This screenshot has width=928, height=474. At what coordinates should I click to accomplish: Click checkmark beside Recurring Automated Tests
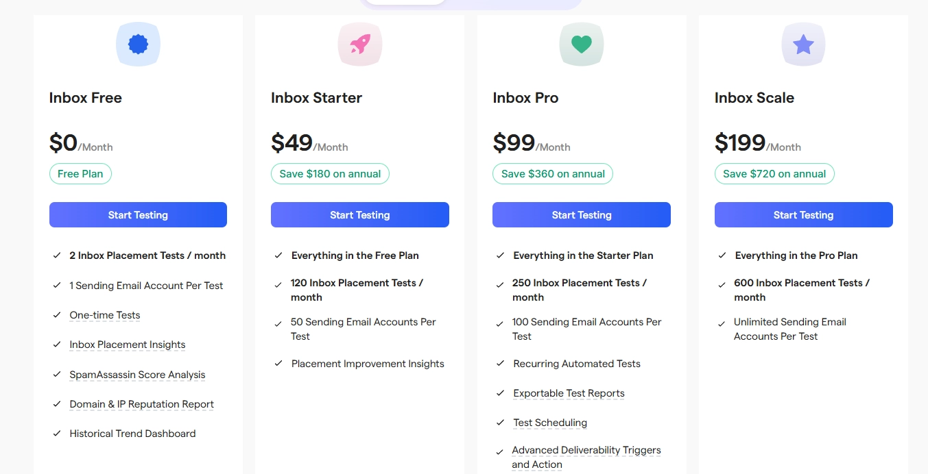point(500,364)
